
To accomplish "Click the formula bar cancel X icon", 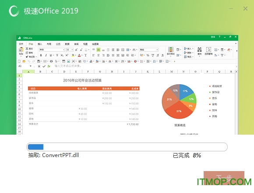I will click(x=39, y=66).
